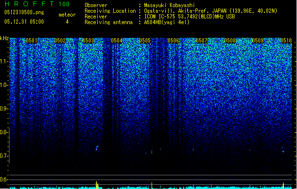Click the 'meteor' count label
The width and height of the screenshot is (297, 189).
[67, 15]
